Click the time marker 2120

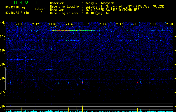pos(170,24)
